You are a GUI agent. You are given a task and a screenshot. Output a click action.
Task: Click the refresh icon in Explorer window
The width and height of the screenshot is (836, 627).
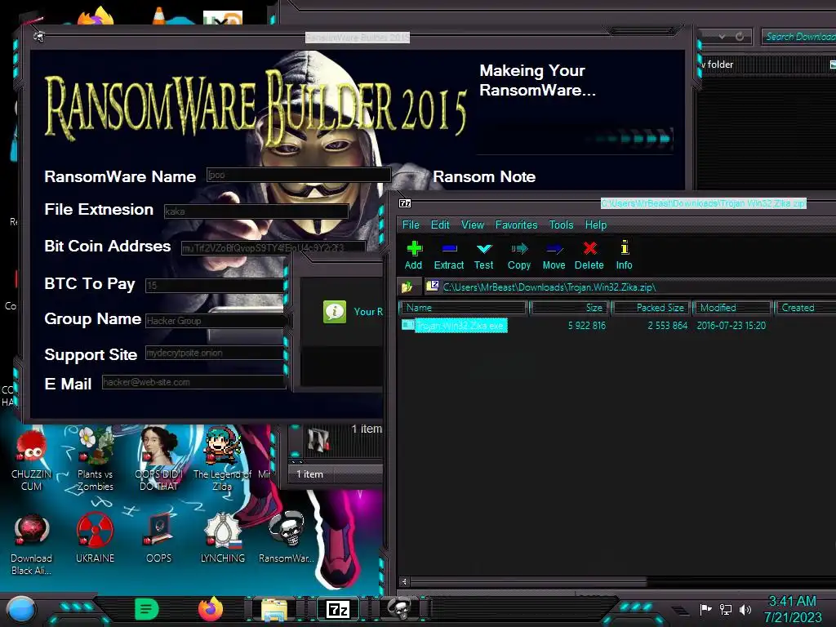(740, 37)
